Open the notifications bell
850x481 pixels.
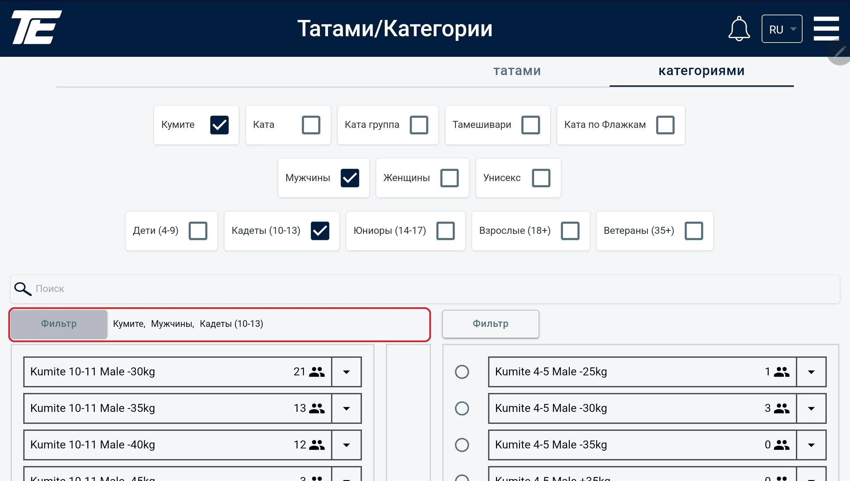point(739,29)
